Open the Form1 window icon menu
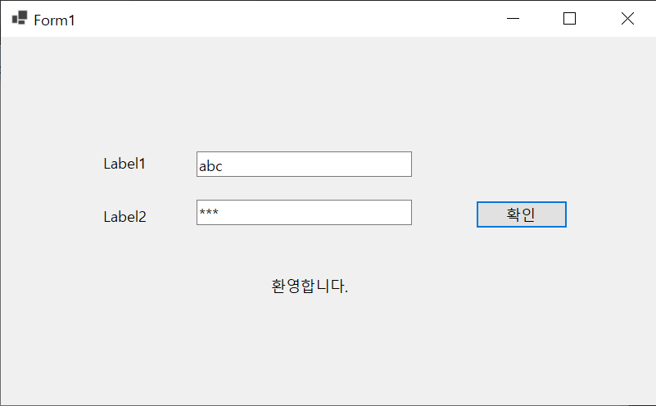The image size is (656, 406). [x=19, y=18]
